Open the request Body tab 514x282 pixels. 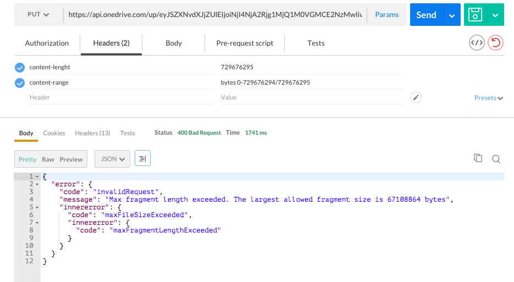(x=173, y=43)
